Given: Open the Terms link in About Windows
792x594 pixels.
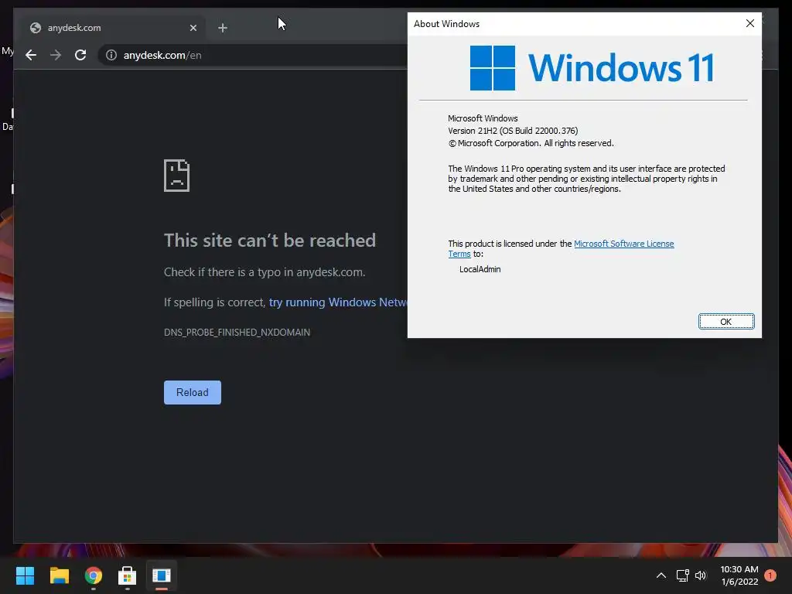Looking at the screenshot, I should point(459,254).
